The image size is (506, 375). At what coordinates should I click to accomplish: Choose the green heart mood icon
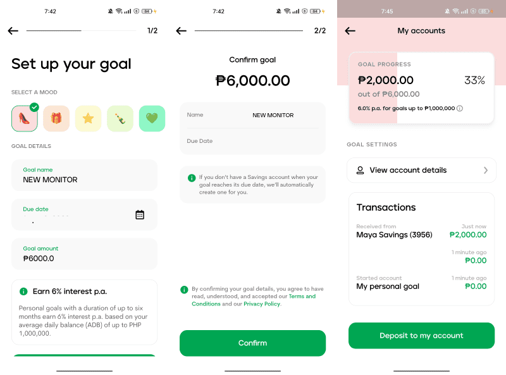pos(152,118)
